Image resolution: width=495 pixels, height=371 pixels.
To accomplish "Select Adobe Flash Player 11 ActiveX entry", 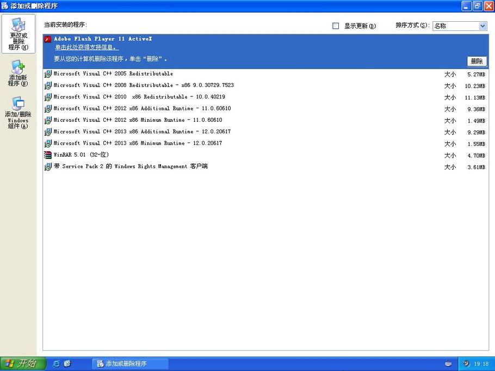I will [266, 52].
